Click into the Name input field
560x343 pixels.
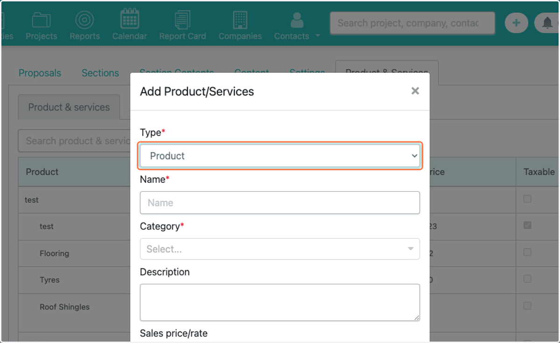[280, 203]
